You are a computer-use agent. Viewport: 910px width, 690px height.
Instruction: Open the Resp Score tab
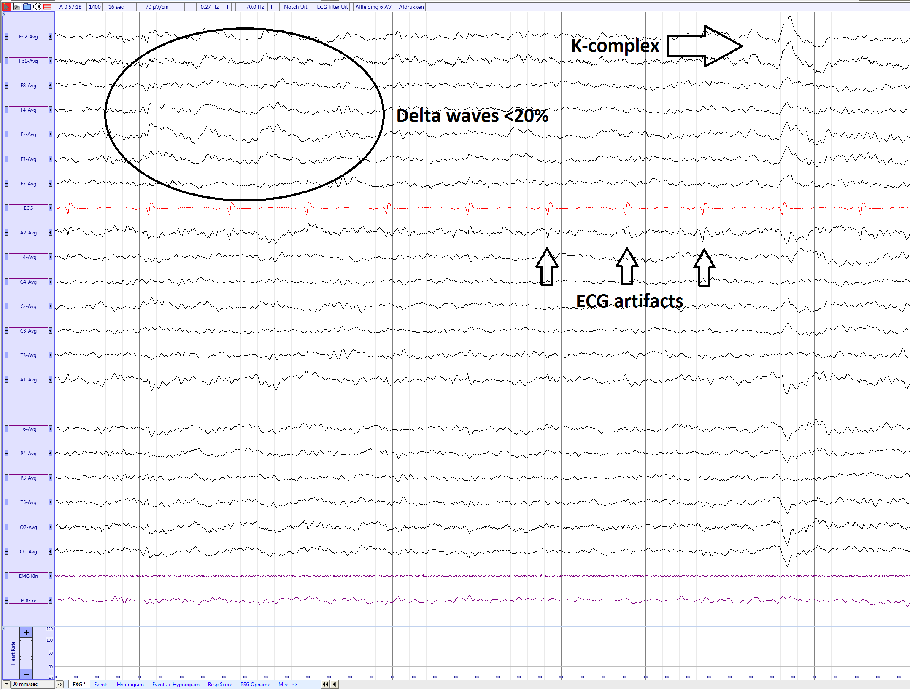(220, 684)
